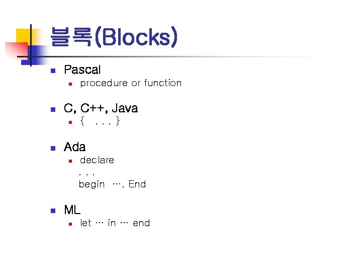
Task: Click the slide title 블록(Blocks)
Action: tap(114, 37)
